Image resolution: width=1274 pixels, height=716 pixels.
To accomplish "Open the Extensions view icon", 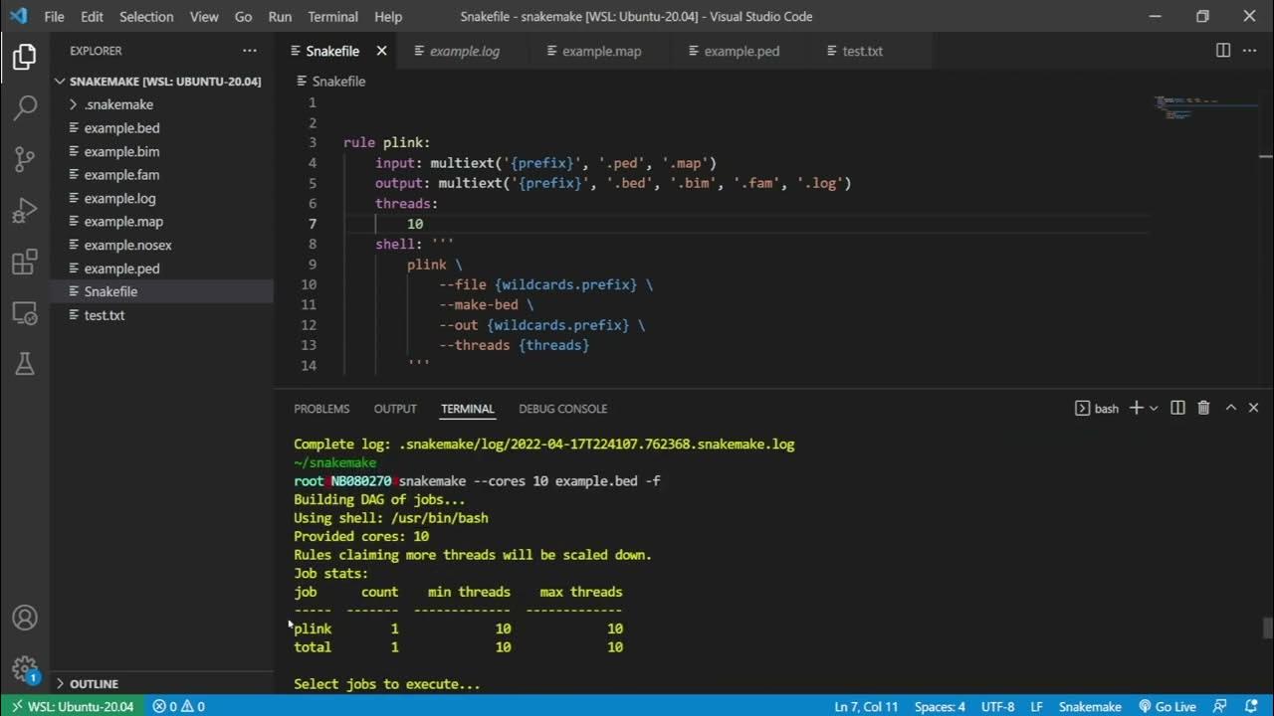I will (25, 263).
